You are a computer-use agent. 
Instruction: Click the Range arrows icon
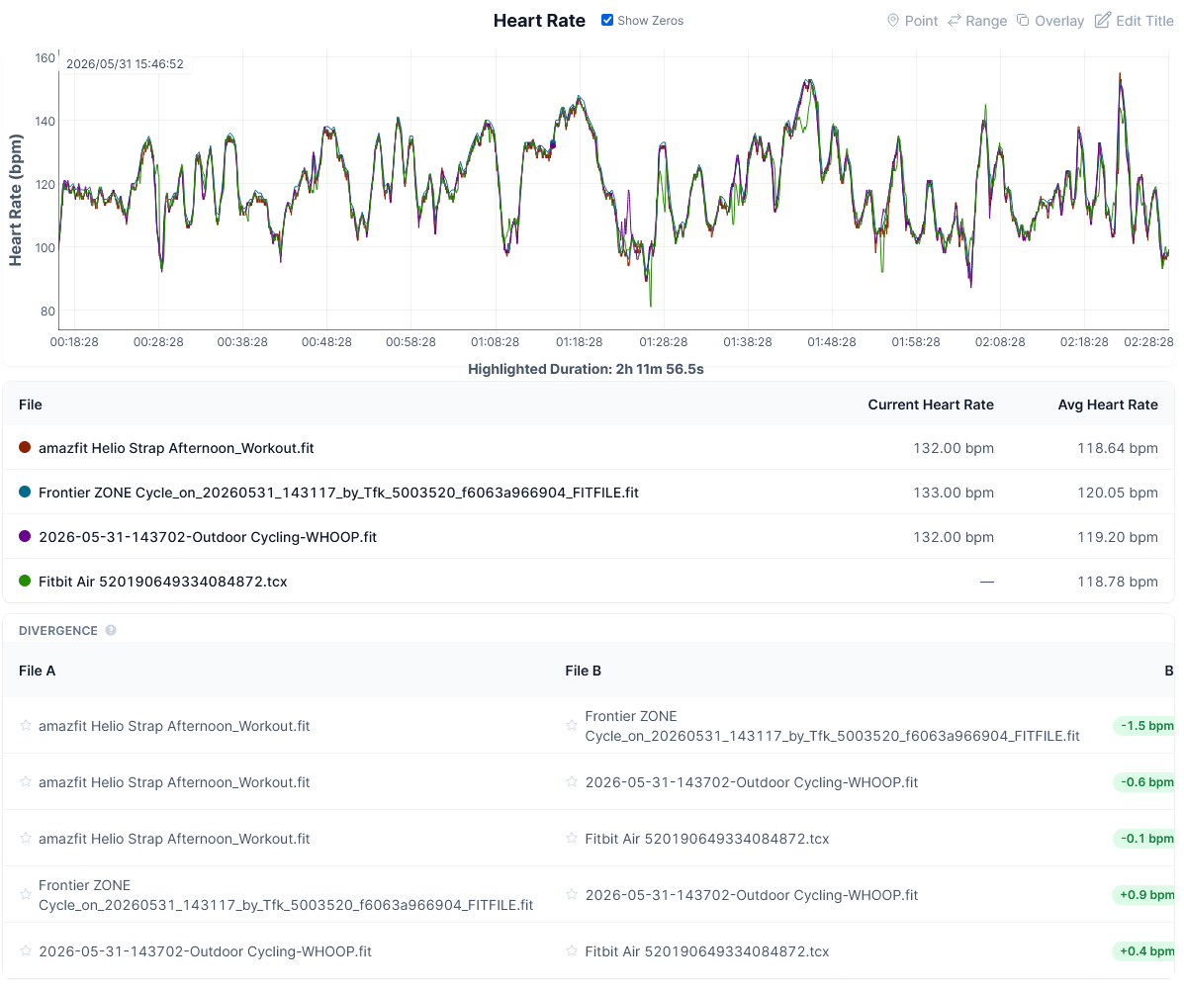pos(955,21)
